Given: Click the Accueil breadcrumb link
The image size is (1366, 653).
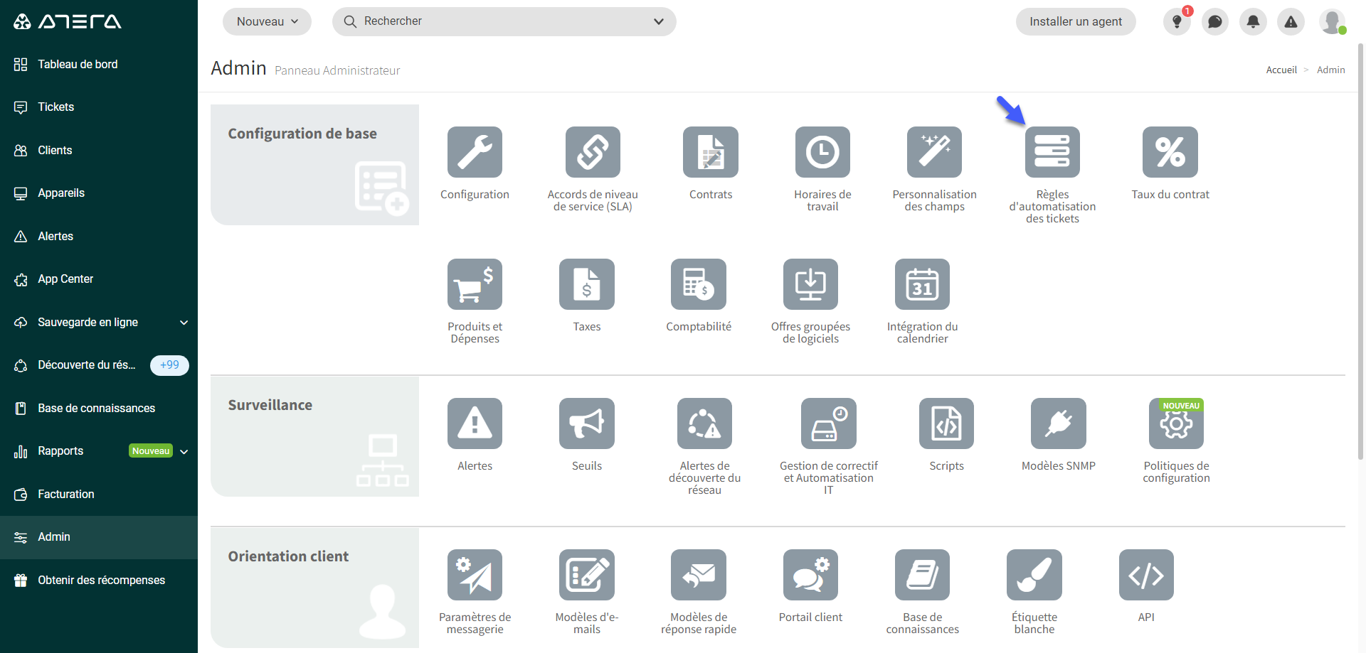Looking at the screenshot, I should [1281, 70].
